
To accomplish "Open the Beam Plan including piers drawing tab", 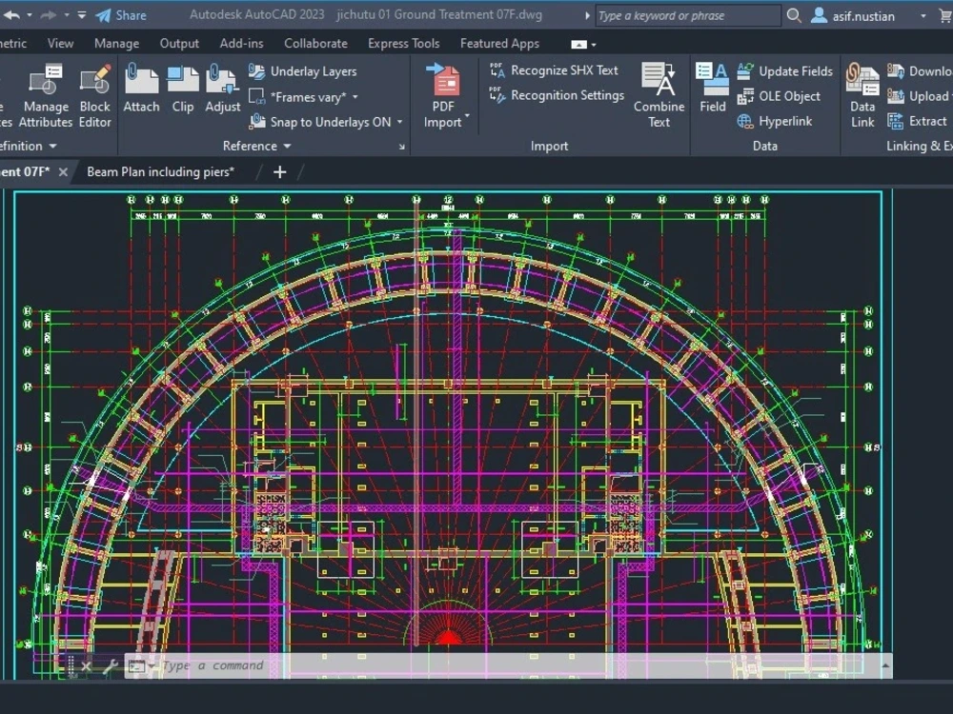I will (x=160, y=172).
